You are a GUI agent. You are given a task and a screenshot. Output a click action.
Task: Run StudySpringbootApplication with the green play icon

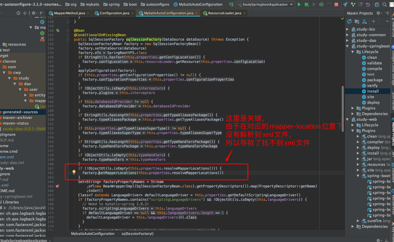299,5
